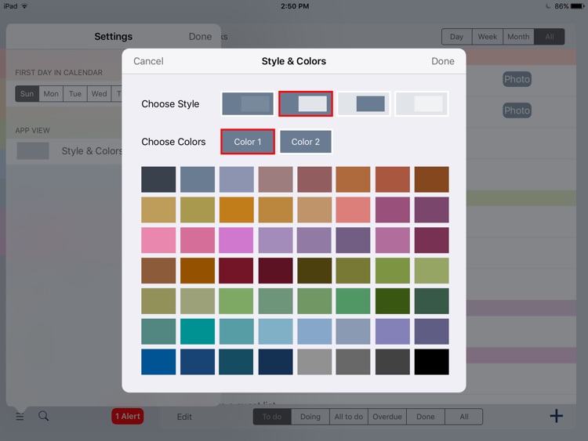Tap the upper Photo button
The height and width of the screenshot is (441, 588).
coord(517,79)
